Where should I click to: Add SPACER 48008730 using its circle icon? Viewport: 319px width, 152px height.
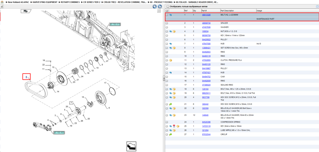167,23
